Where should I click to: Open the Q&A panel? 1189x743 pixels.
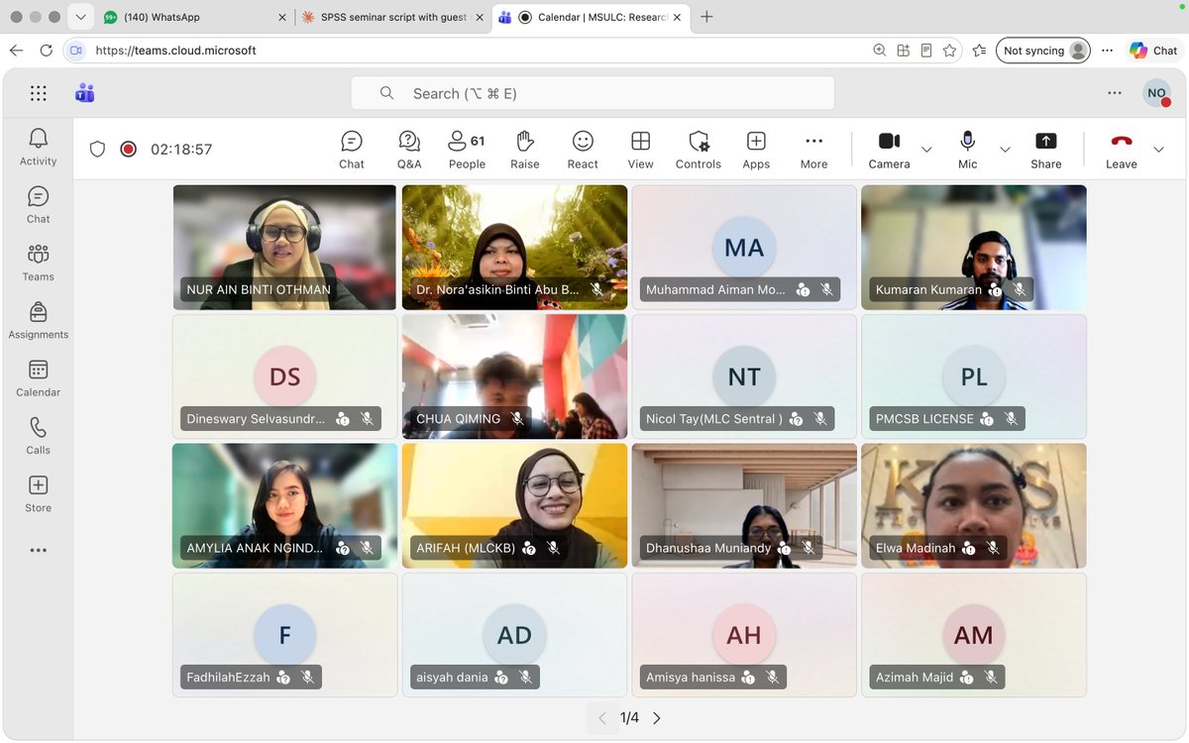click(409, 150)
